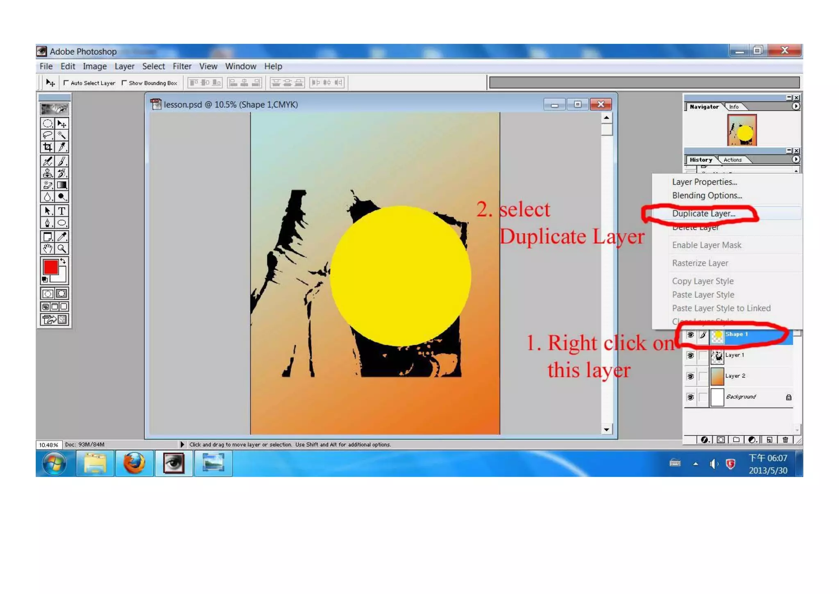Open the Layer menu

[x=125, y=66]
